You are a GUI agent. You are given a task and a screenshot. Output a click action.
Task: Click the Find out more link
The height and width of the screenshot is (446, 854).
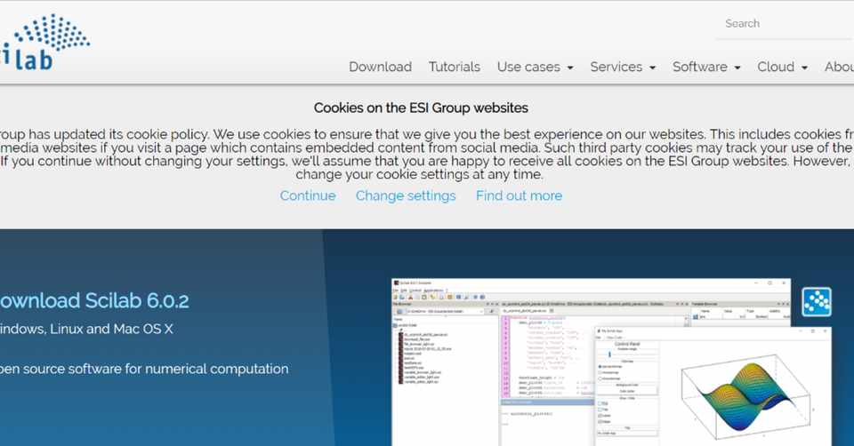pos(519,195)
